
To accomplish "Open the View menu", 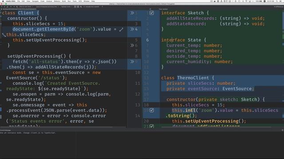I will click(x=28, y=1).
